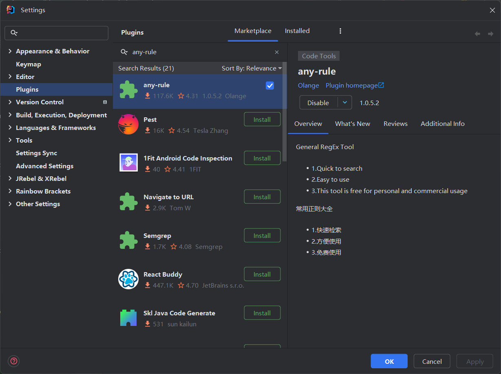Click the any-rule row's 117.6K downloads icon

(148, 96)
